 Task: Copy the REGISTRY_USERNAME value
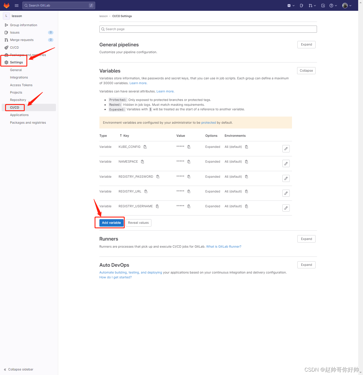pyautogui.click(x=189, y=206)
